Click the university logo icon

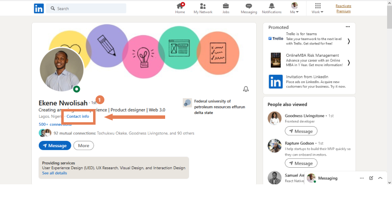click(x=187, y=103)
